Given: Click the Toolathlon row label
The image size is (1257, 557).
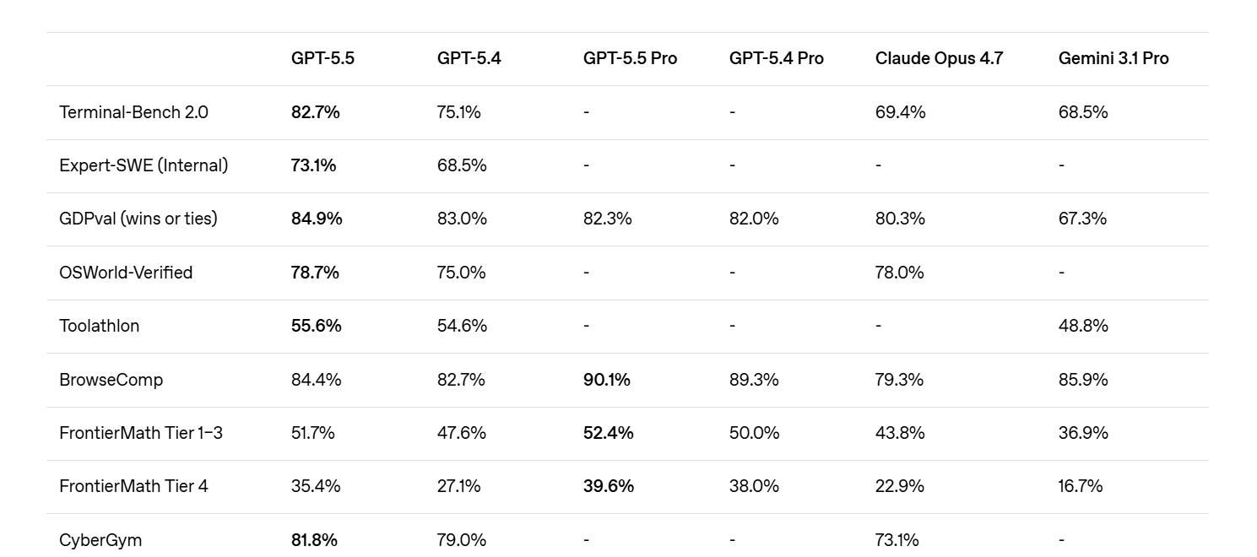Looking at the screenshot, I should (x=100, y=326).
